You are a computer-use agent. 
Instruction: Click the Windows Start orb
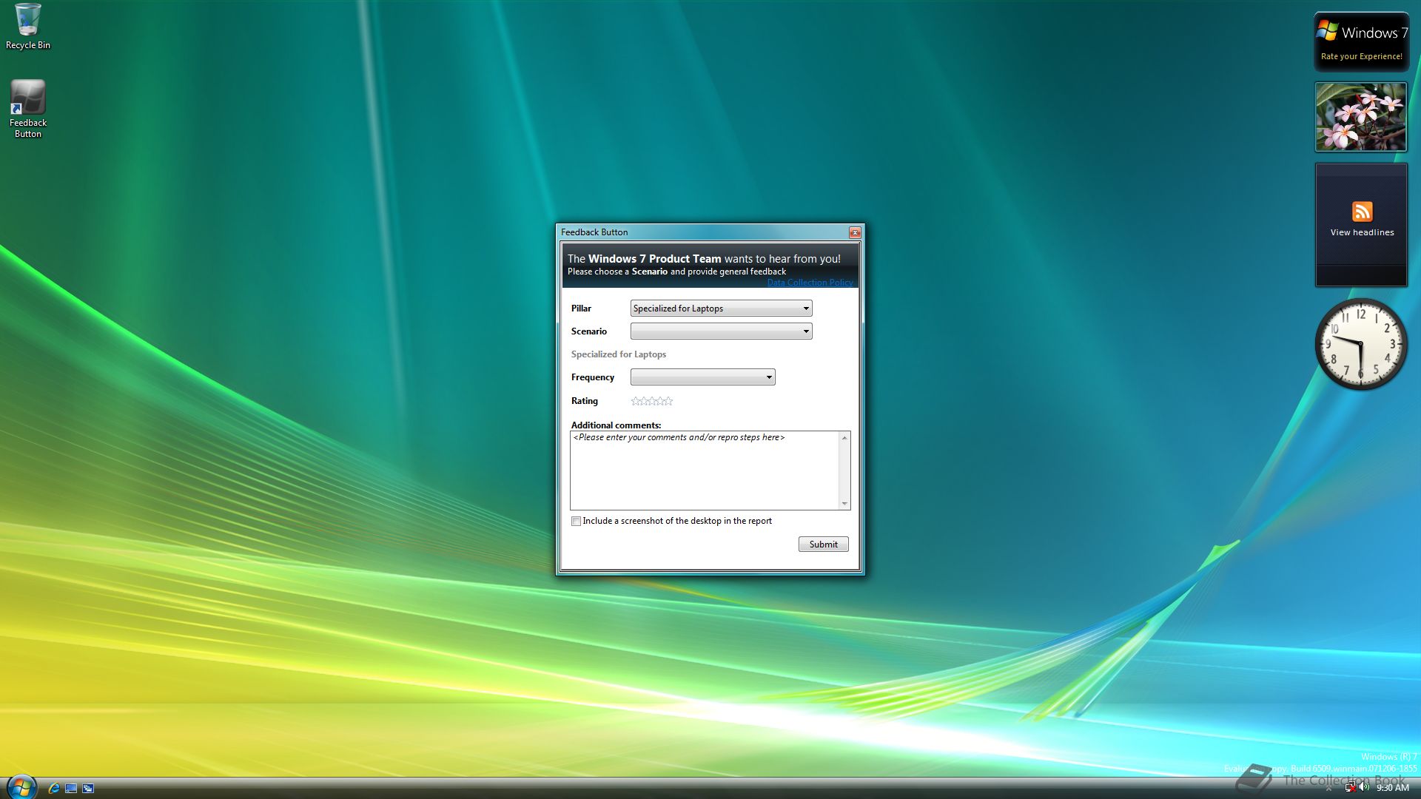[x=21, y=786]
